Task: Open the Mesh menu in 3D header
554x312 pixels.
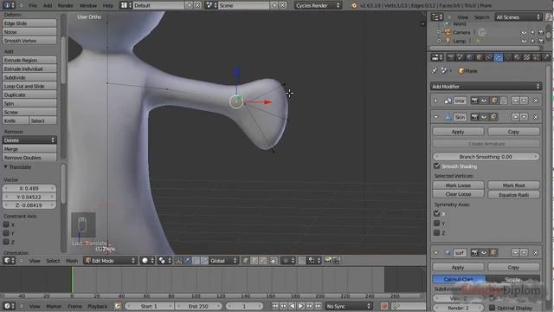Action: (72, 261)
